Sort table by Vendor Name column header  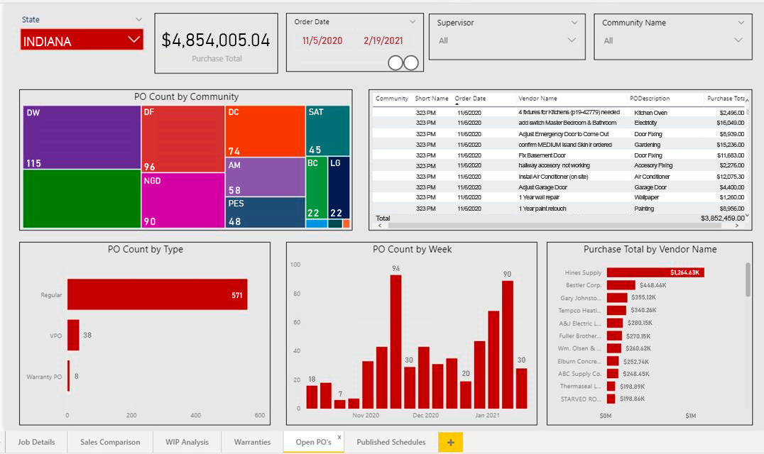538,99
